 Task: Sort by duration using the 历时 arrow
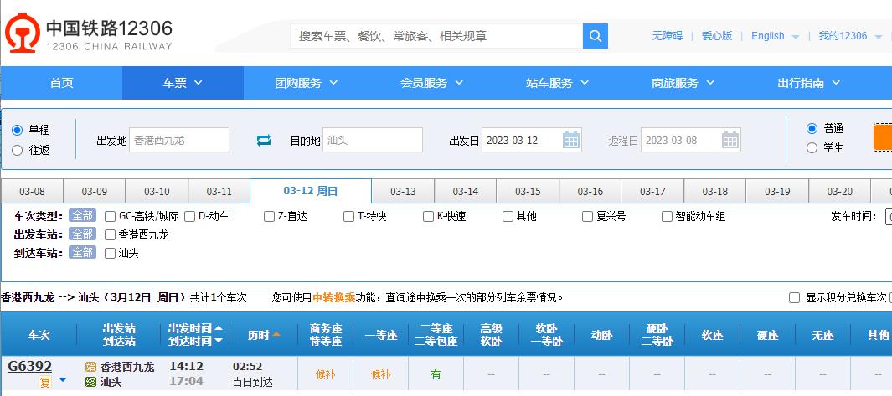click(x=276, y=335)
